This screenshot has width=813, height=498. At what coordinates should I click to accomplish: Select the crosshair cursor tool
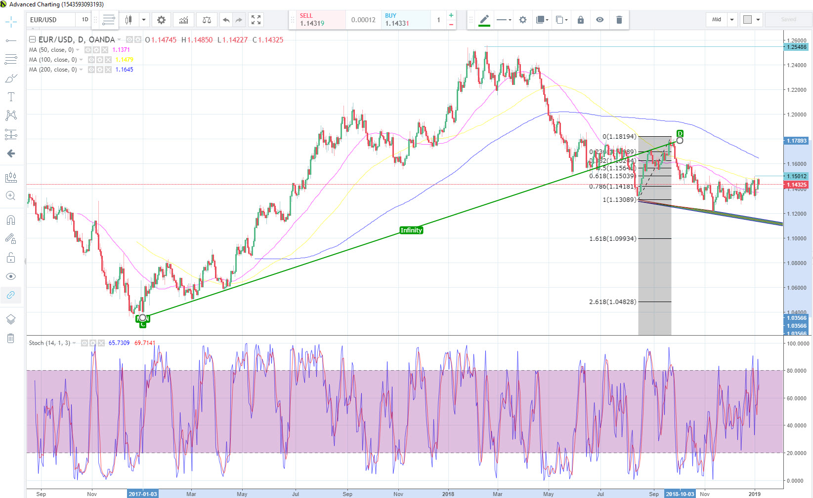[11, 22]
